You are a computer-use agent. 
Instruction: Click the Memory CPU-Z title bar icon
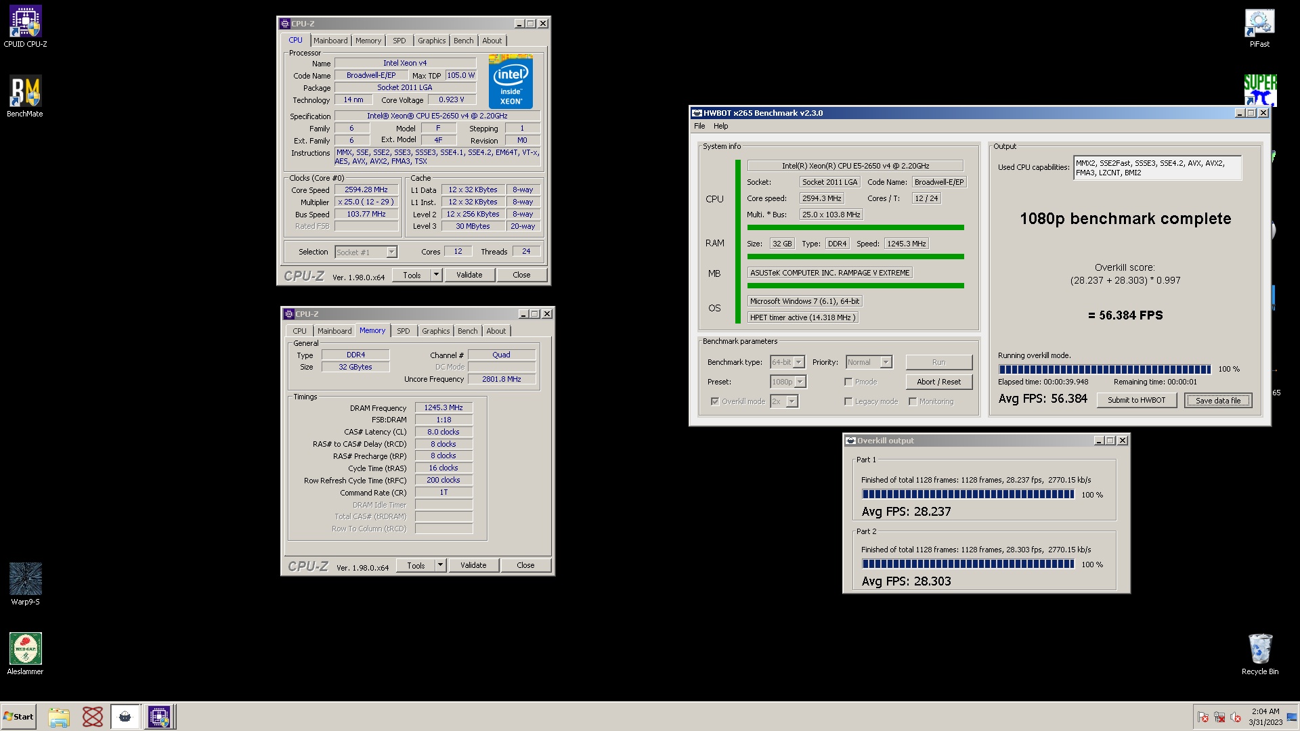click(x=289, y=314)
